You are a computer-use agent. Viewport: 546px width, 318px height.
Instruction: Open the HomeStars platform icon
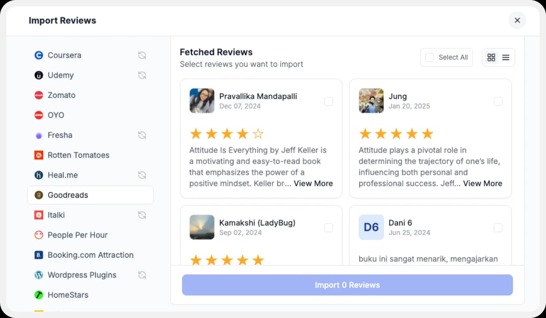point(38,295)
